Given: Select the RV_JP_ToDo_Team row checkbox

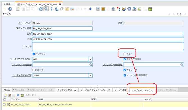Looking at the screenshot, I should point(4,104).
